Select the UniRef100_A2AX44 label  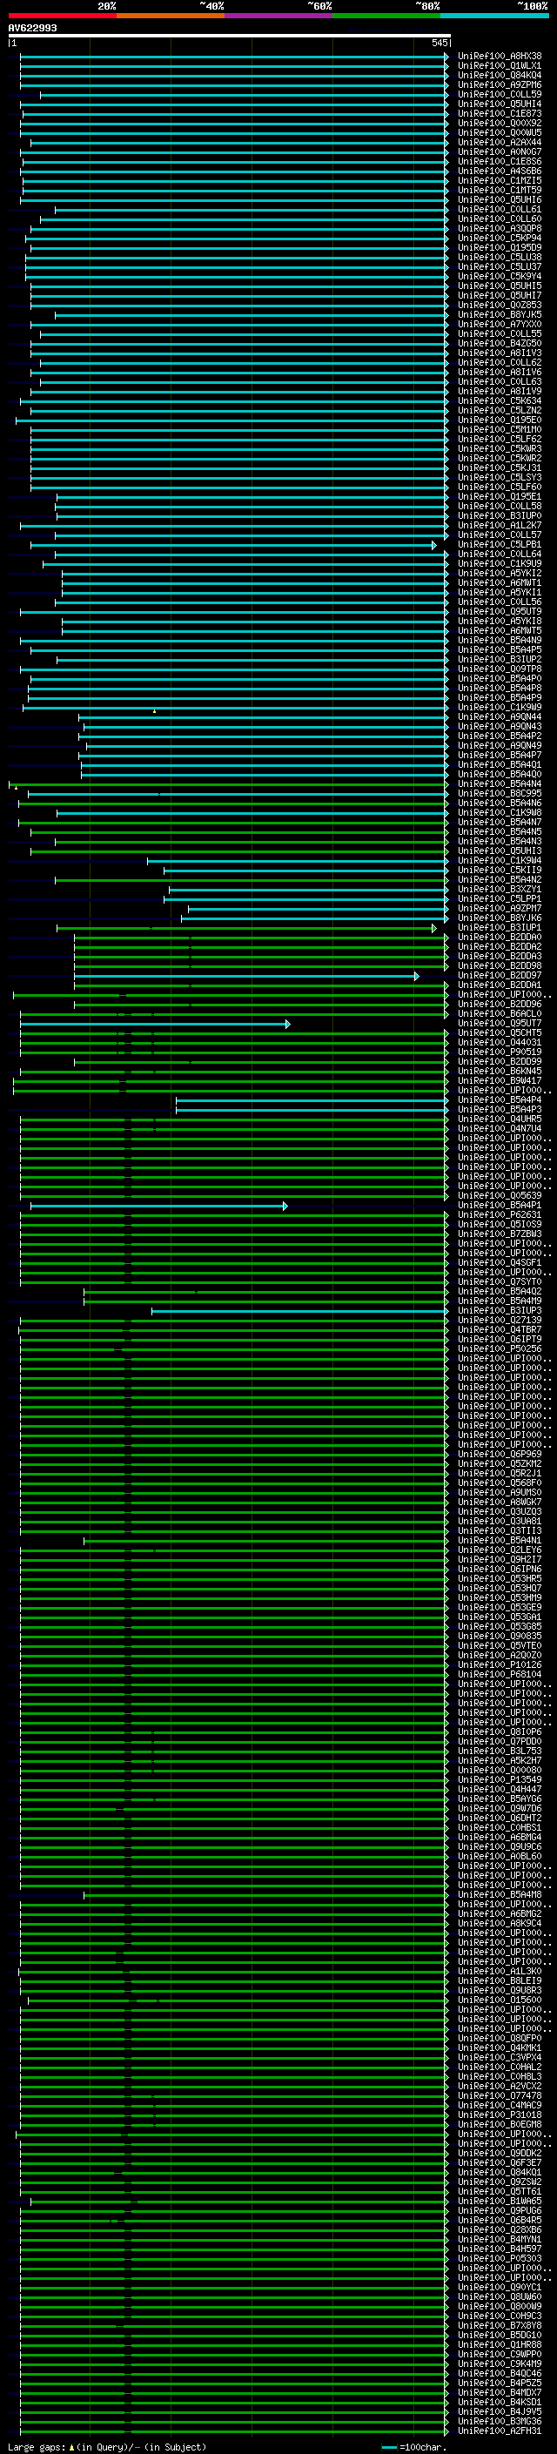tap(499, 143)
